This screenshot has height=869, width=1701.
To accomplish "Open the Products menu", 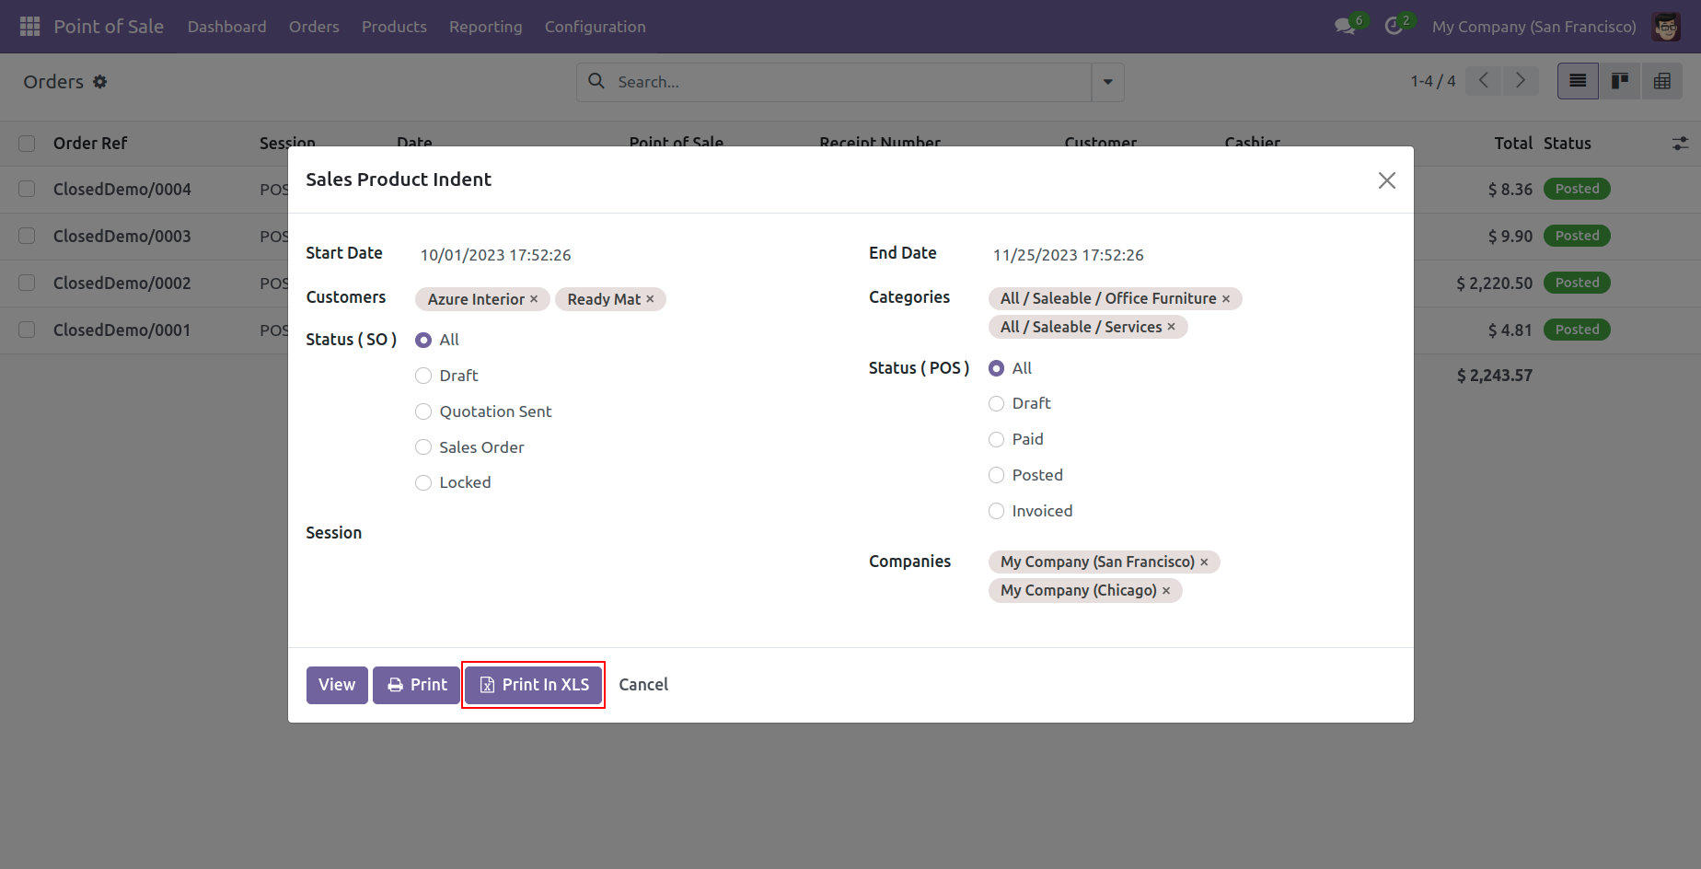I will pos(394,27).
